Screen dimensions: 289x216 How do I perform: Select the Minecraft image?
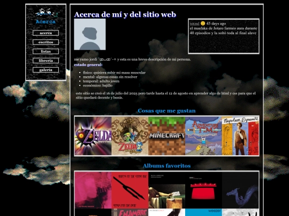tap(167, 136)
